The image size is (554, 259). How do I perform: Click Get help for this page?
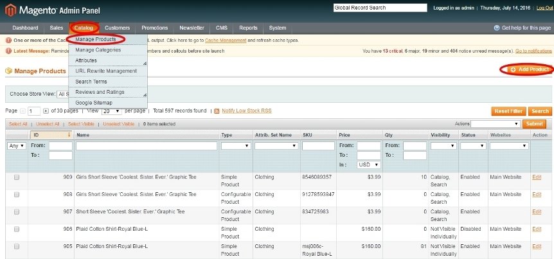[526, 28]
